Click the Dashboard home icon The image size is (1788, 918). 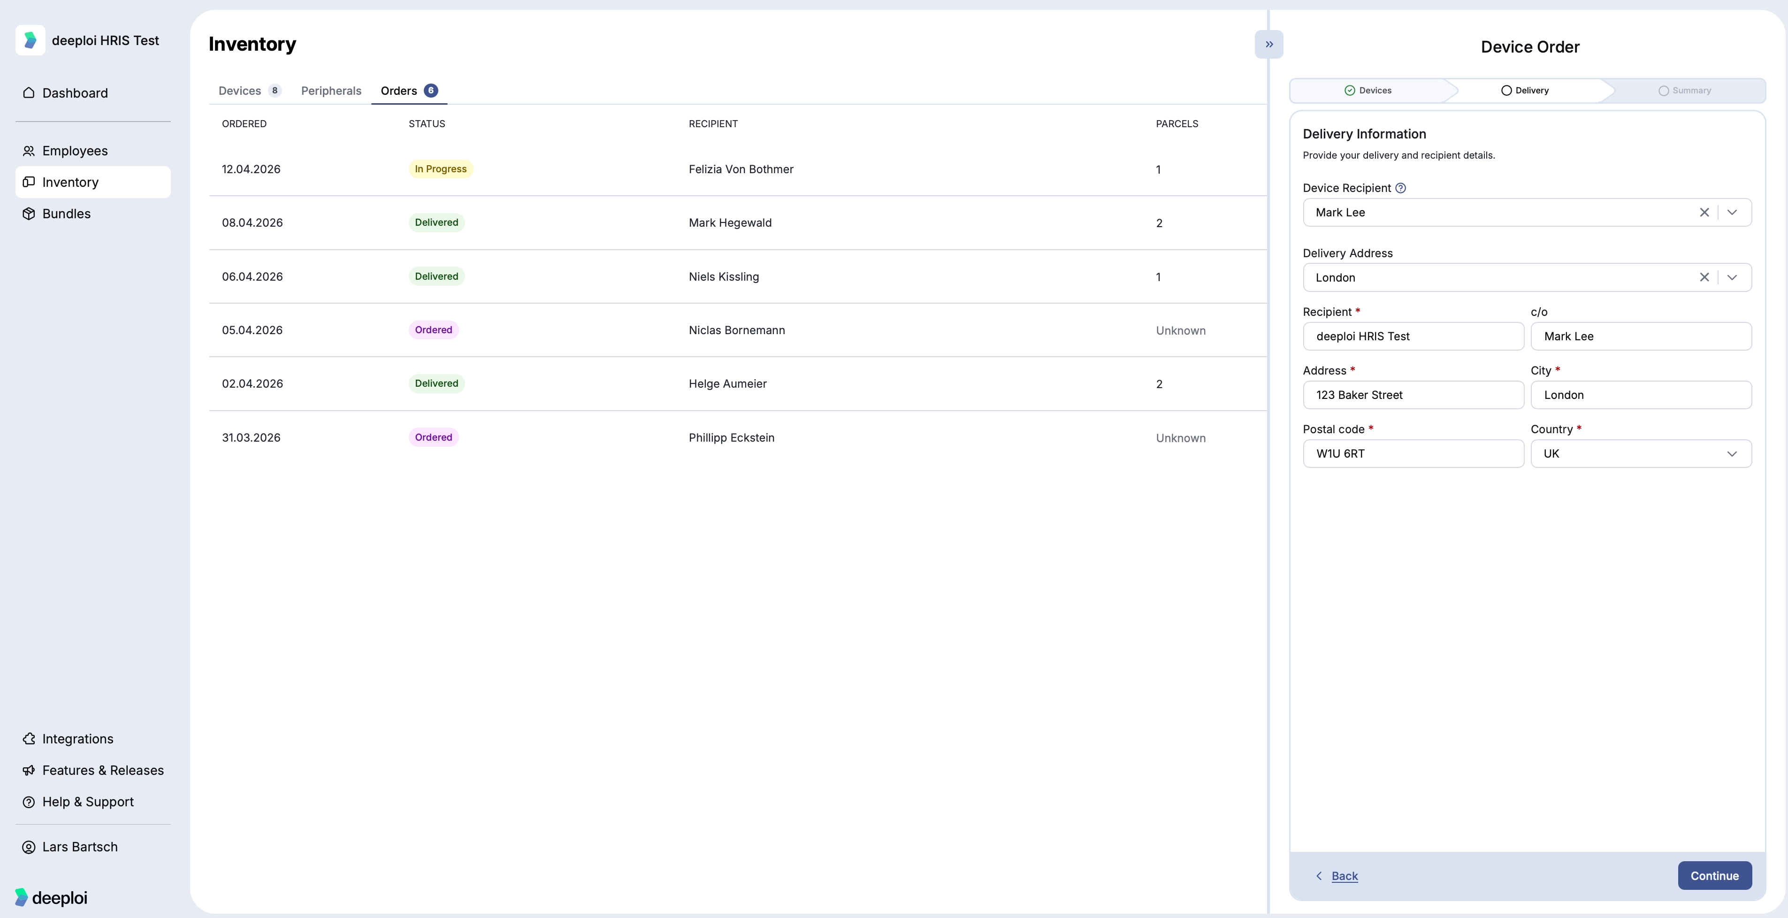tap(29, 93)
